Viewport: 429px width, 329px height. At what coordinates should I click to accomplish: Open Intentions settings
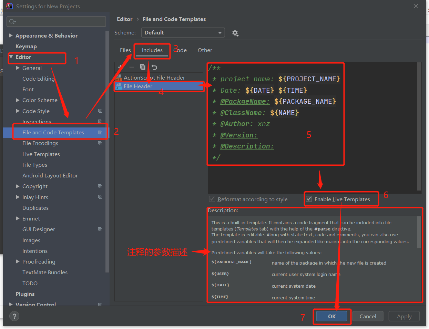35,251
